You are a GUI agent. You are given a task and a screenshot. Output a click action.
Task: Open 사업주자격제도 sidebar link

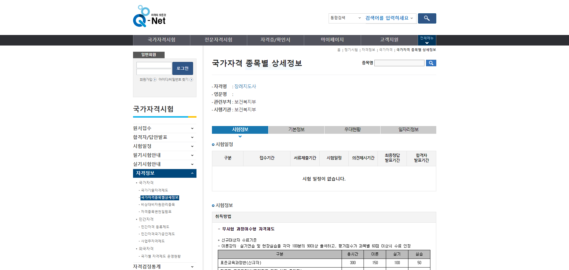point(153,241)
